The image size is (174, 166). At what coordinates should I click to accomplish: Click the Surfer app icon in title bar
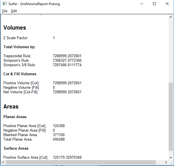tap(5, 4)
